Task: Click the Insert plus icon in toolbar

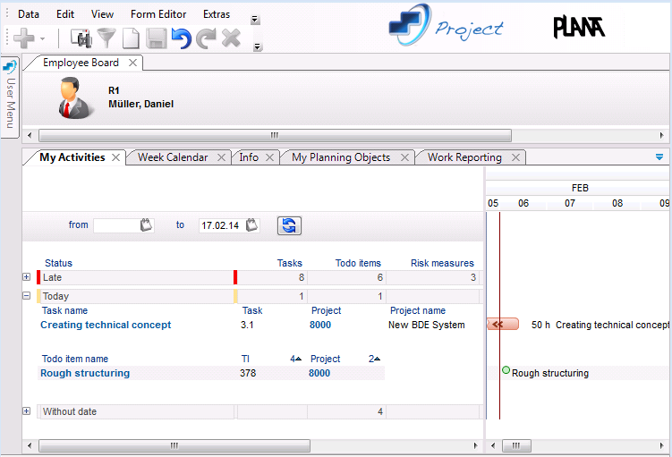Action: tap(24, 38)
